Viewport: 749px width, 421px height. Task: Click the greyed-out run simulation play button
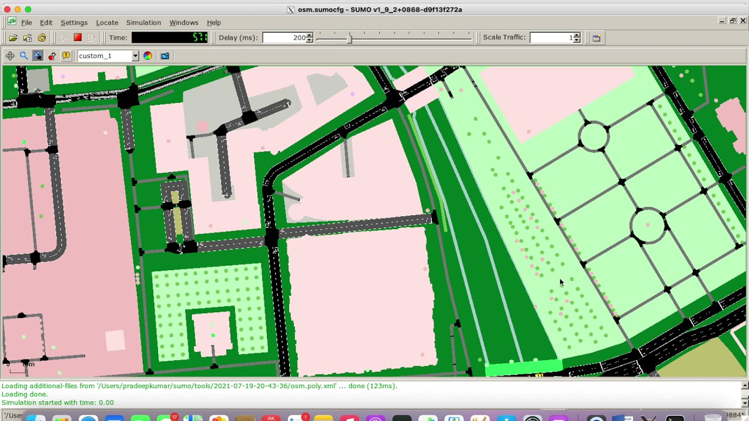click(64, 37)
